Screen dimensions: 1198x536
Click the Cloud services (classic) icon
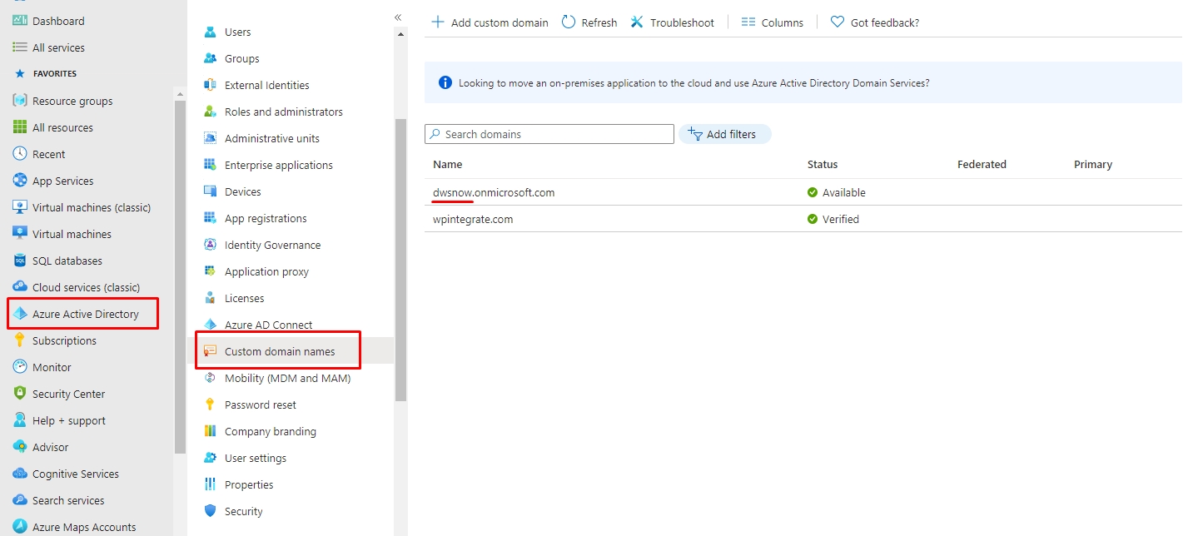[20, 287]
